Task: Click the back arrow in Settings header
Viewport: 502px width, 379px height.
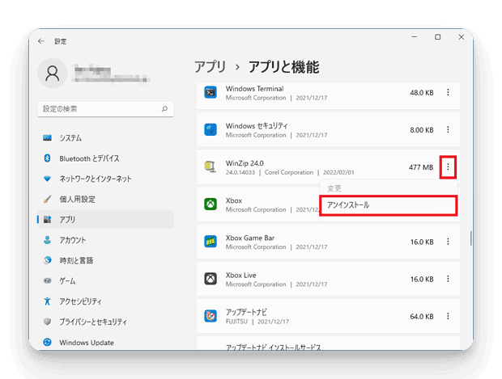Action: 41,41
